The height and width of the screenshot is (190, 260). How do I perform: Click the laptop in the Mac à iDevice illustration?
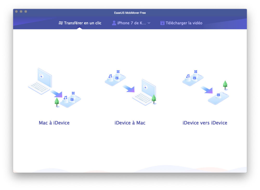tap(41, 80)
